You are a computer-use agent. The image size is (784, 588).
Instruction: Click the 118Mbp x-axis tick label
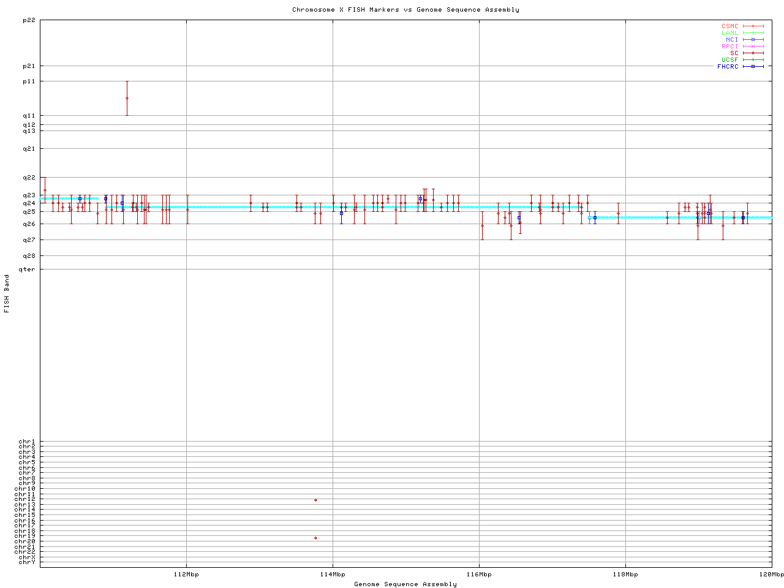625,575
